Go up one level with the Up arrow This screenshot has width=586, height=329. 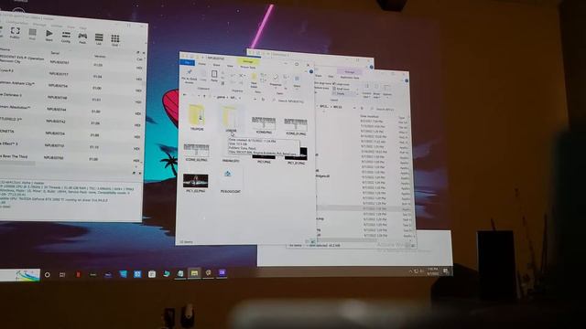tap(204, 97)
